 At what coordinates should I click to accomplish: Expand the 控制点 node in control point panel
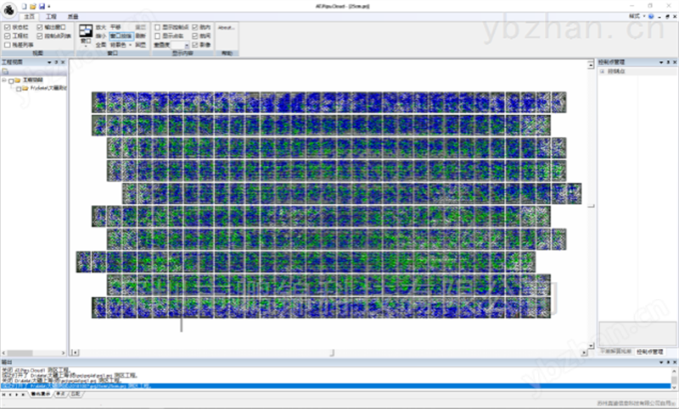click(x=602, y=71)
